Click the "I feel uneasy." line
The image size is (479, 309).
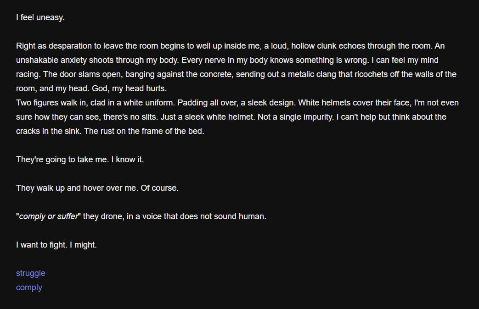[40, 17]
